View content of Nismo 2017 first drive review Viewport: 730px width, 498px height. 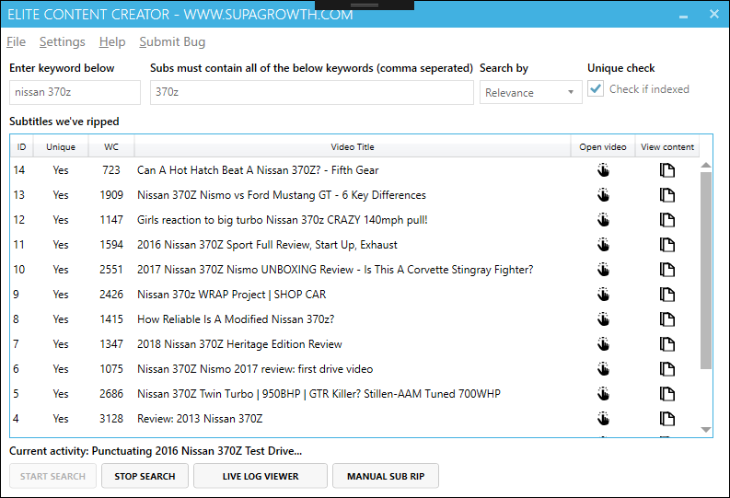point(667,369)
